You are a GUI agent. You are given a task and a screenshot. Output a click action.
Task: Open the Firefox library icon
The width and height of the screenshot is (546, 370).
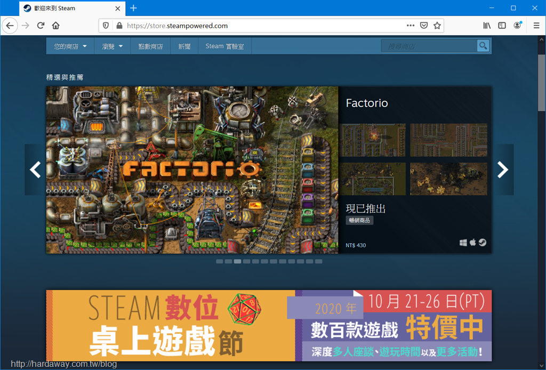click(x=487, y=26)
